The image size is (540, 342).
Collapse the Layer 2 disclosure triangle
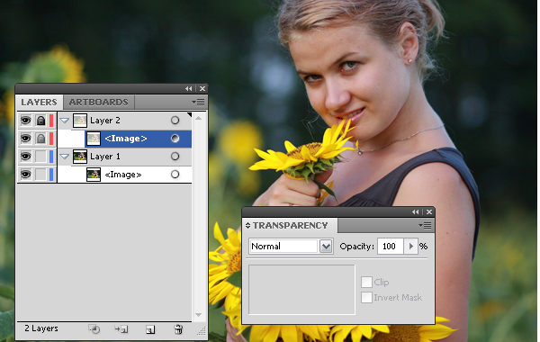65,121
